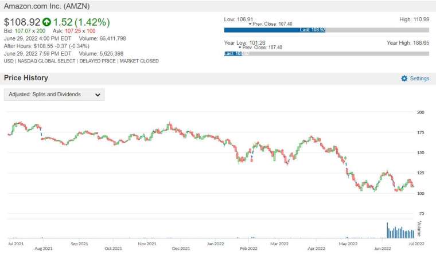Click the 1.52 (1.42%) change value

click(x=81, y=22)
